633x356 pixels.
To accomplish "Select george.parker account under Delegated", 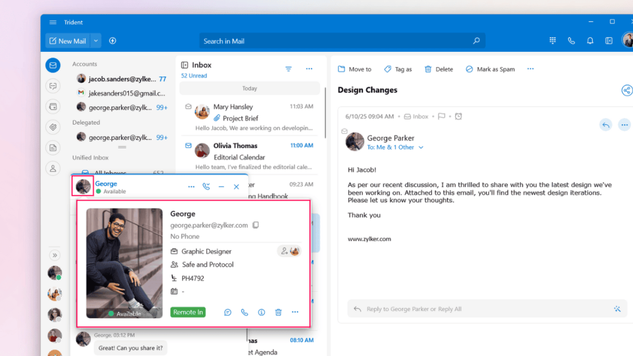I will point(121,137).
